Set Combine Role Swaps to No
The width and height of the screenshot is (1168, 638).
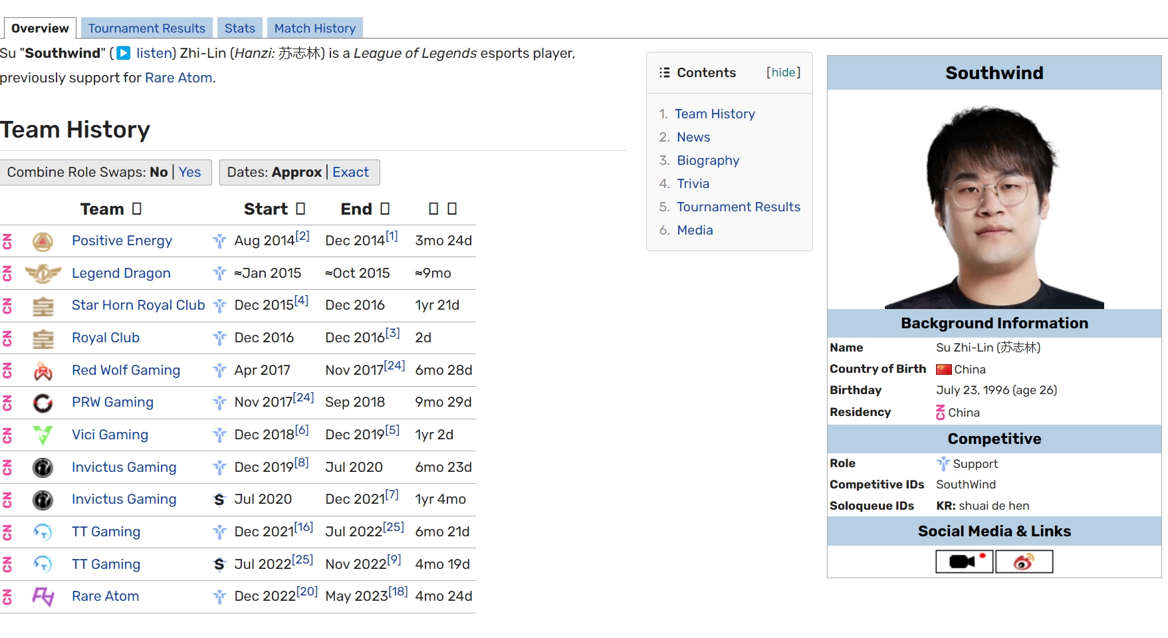point(159,172)
